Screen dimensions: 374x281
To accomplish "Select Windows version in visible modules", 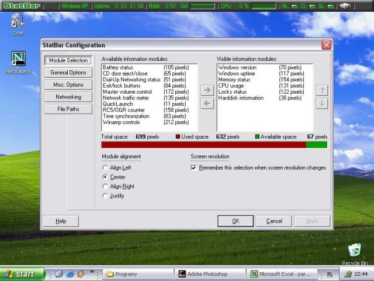I will click(265, 67).
